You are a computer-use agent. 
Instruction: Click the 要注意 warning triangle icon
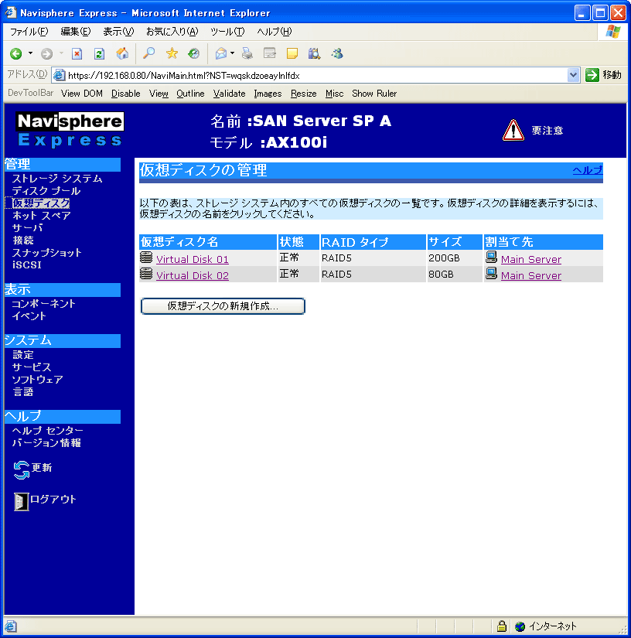[513, 131]
